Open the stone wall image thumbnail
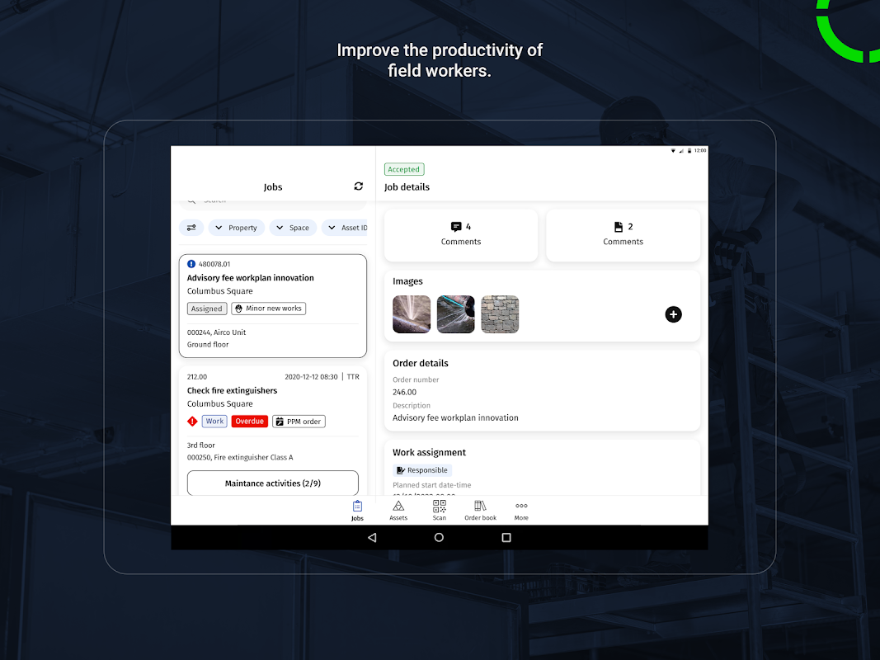880x660 pixels. [x=500, y=314]
